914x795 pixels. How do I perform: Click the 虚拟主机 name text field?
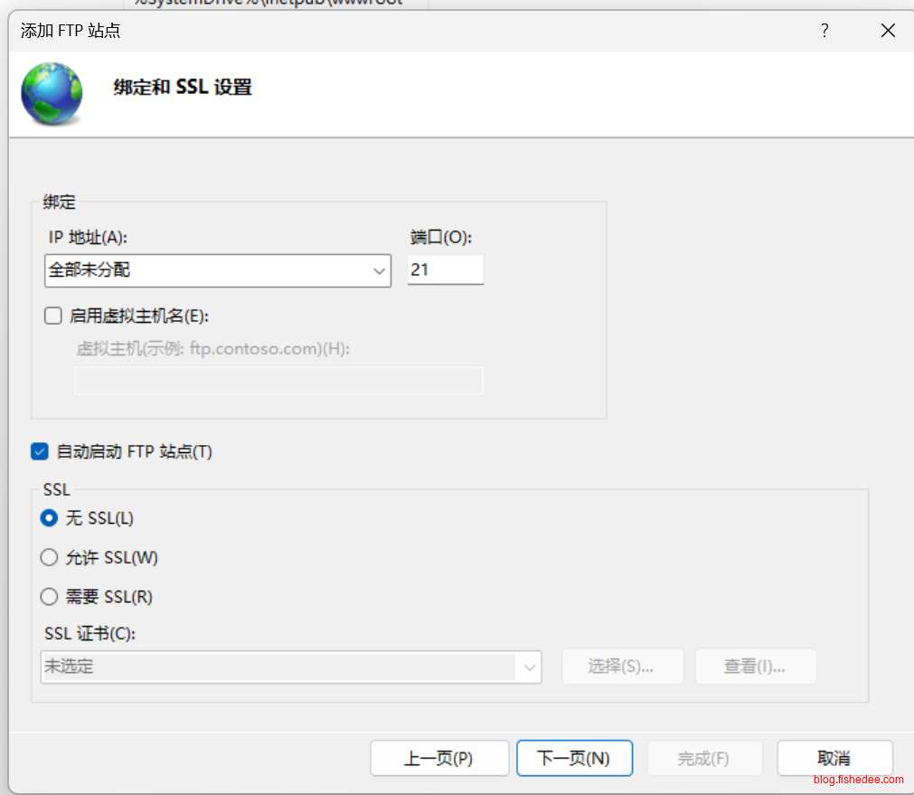278,381
